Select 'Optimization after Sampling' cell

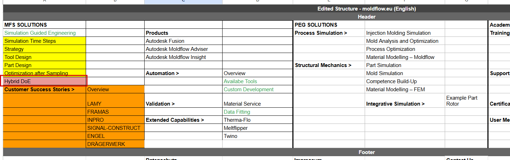point(44,73)
